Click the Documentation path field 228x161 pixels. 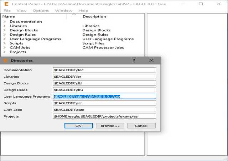(104, 70)
